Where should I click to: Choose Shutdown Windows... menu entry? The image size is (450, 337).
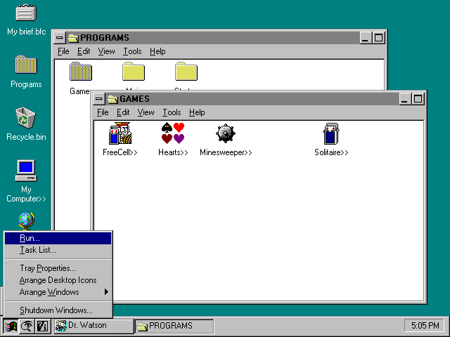click(58, 310)
